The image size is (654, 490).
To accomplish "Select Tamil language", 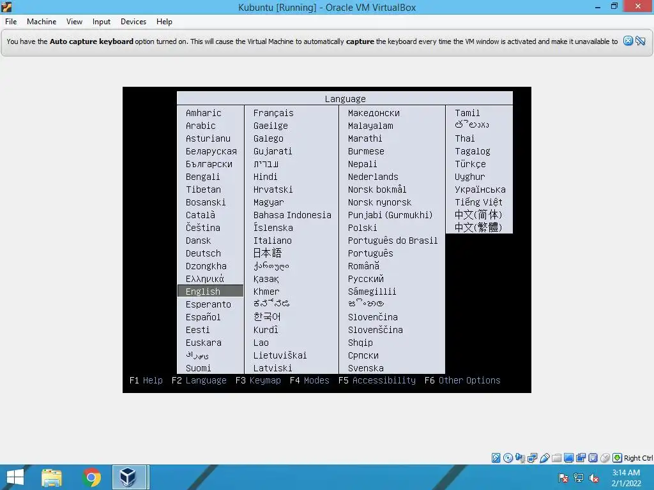I will click(467, 113).
